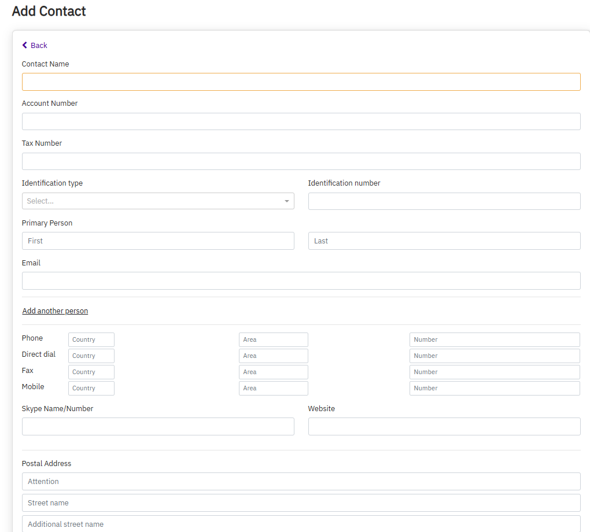Click the Postal Address Attention field

301,482
